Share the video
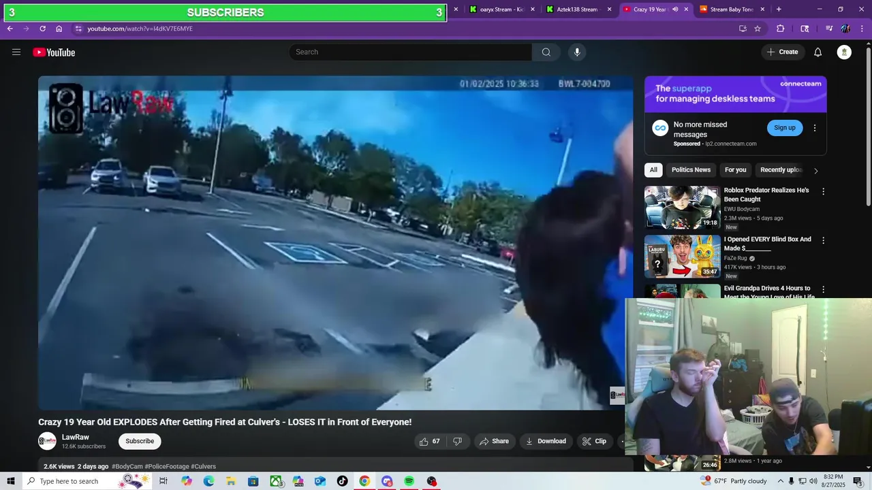872x490 pixels. coord(494,441)
